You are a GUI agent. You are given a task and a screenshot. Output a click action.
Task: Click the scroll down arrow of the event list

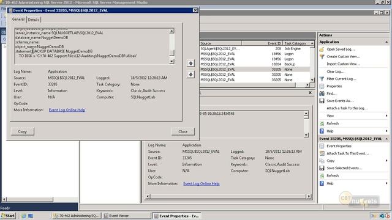coord(312,80)
